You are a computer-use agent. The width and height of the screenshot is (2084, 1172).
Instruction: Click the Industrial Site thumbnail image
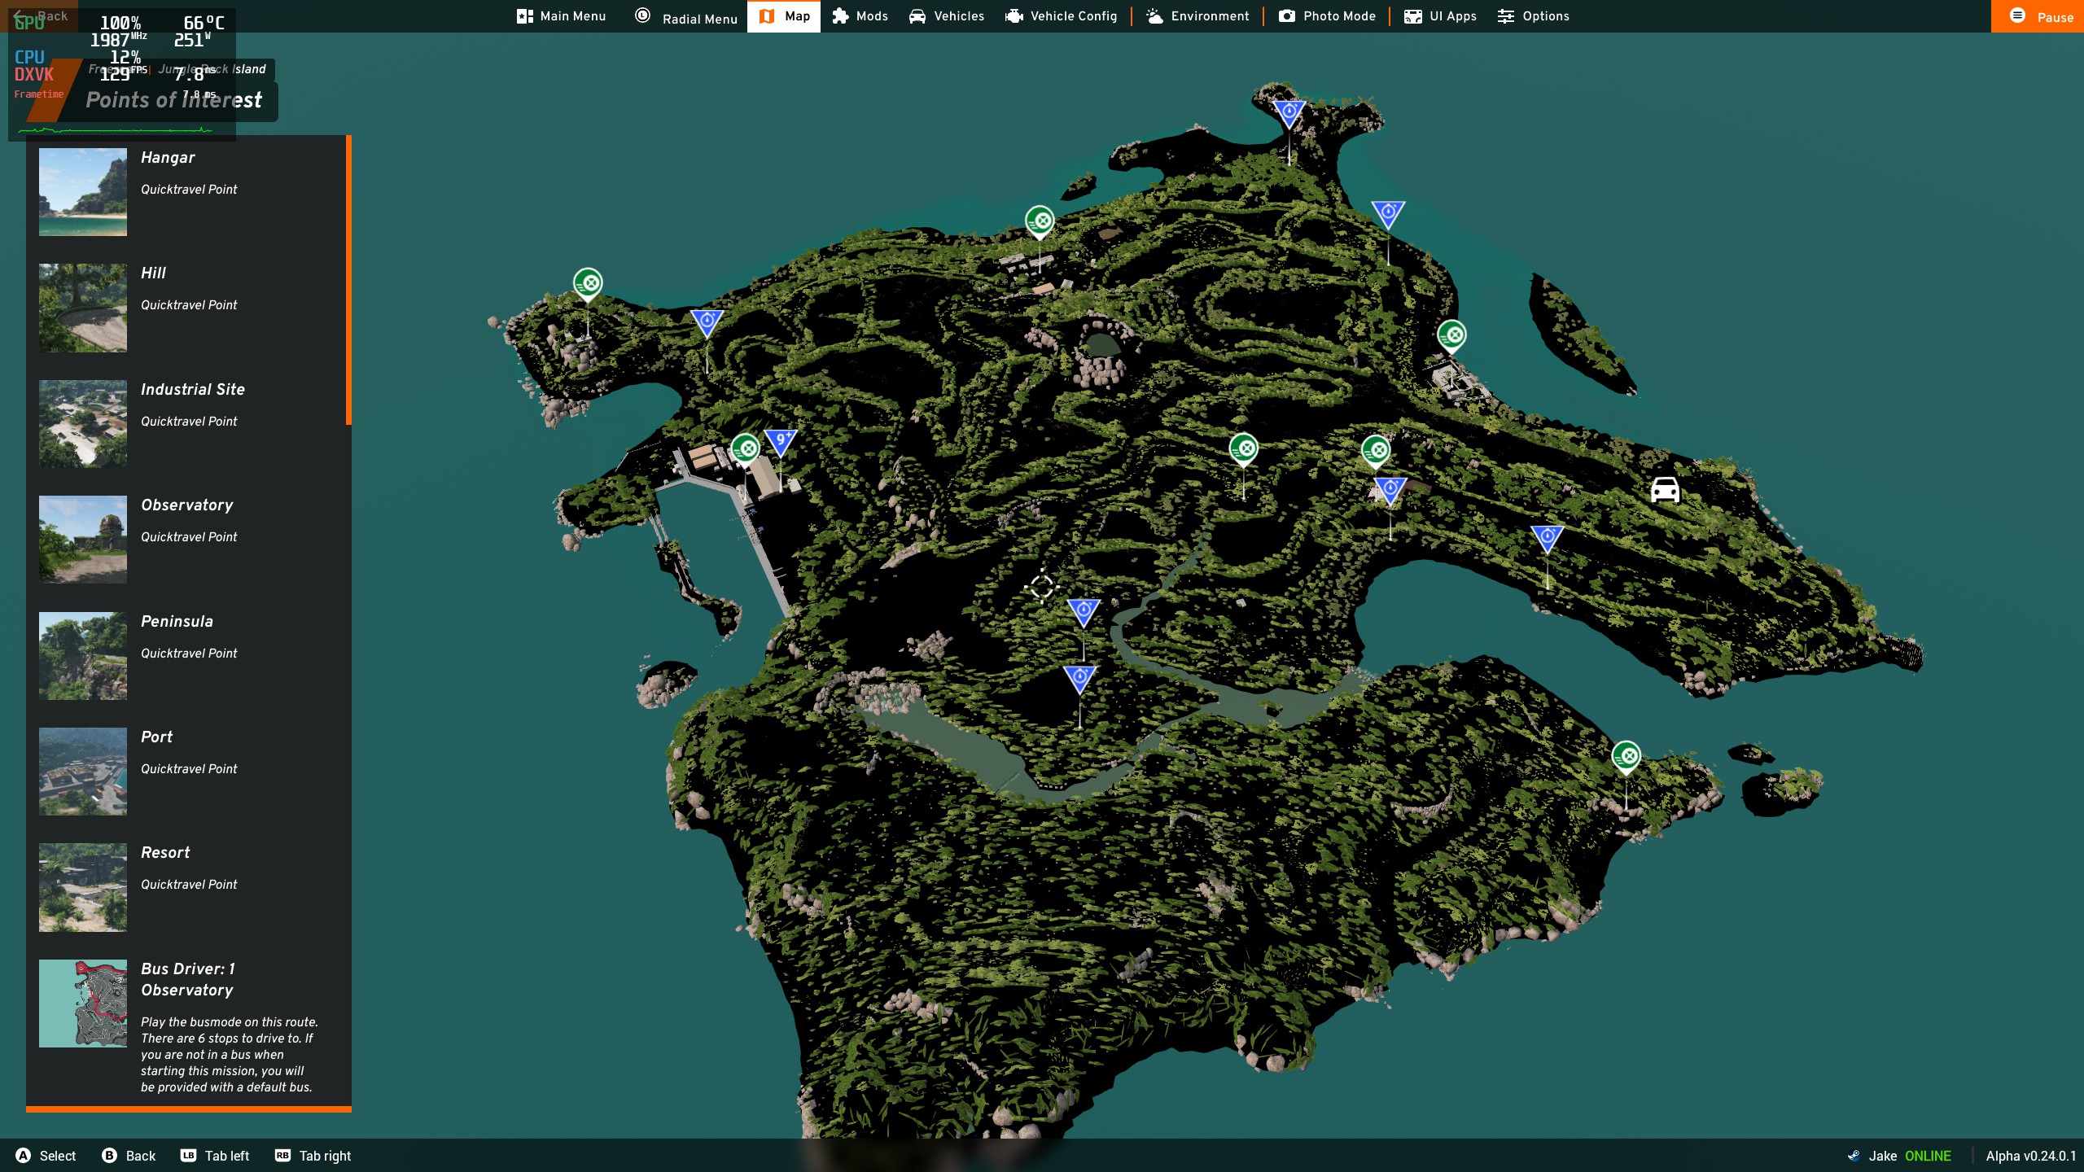[83, 424]
